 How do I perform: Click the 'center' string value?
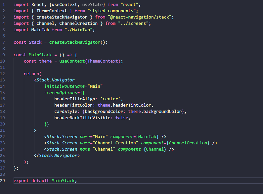click(110, 99)
